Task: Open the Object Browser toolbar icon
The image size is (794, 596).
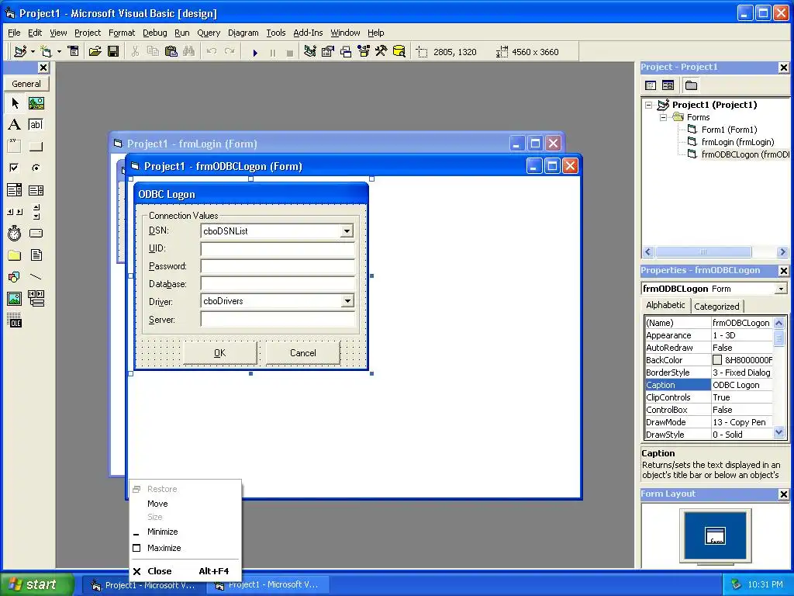Action: 364,51
